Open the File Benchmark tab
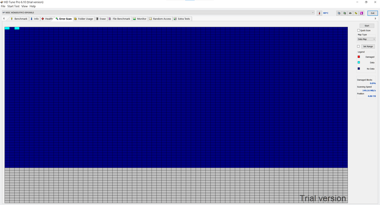Screen dimensions: 380x205 (119, 18)
